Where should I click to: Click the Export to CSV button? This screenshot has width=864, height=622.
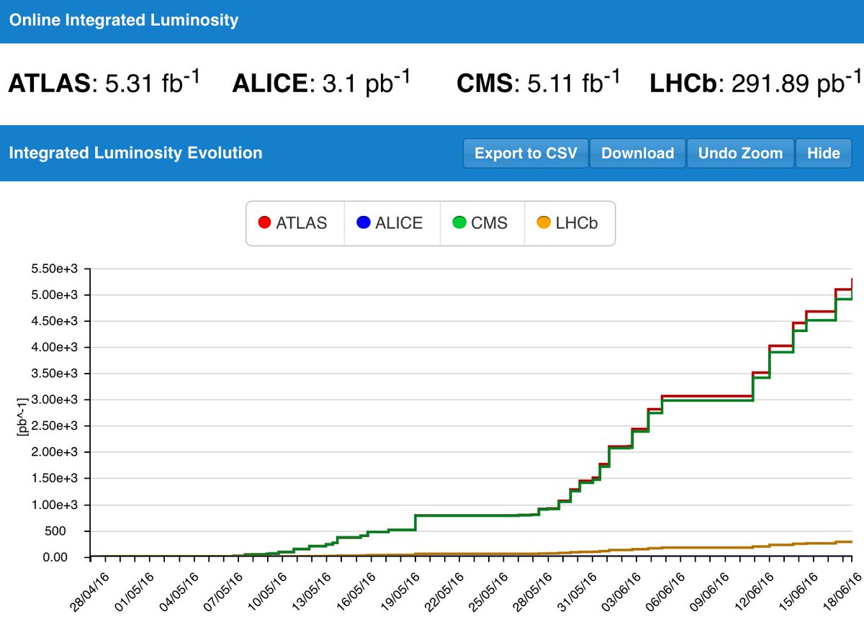[526, 153]
